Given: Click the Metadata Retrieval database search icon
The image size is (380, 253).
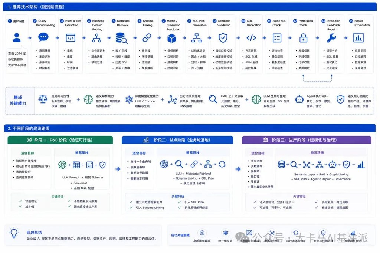Looking at the screenshot, I should [x=121, y=38].
